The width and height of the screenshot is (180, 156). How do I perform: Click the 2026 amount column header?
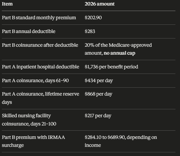pos(100,4)
